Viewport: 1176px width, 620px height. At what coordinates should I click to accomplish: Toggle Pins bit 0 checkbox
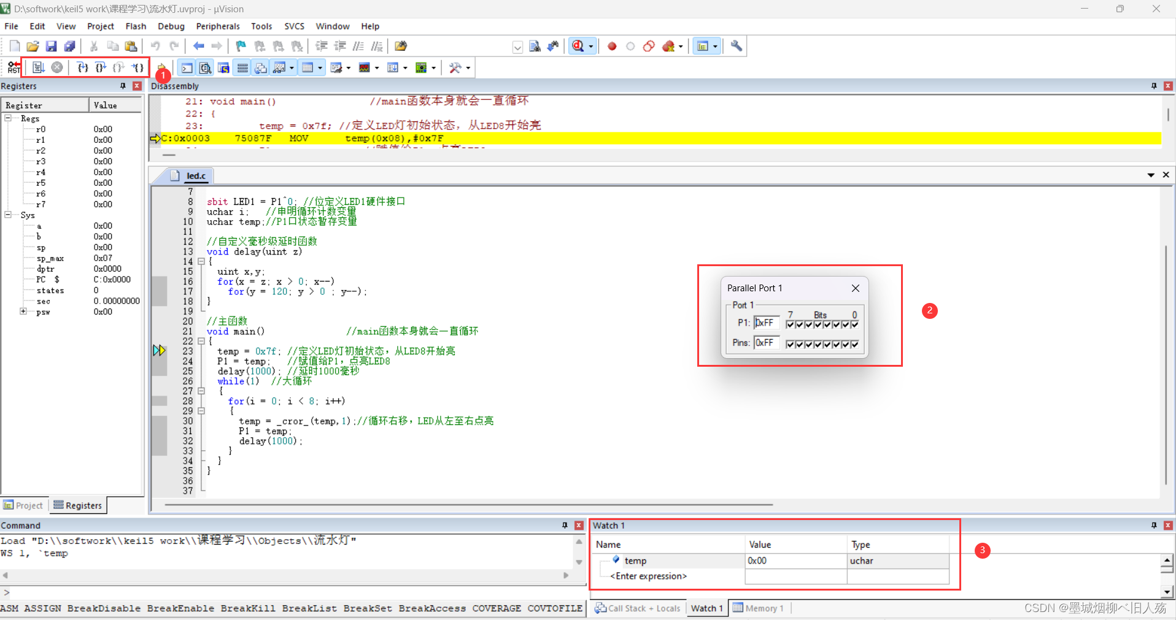[x=854, y=344]
